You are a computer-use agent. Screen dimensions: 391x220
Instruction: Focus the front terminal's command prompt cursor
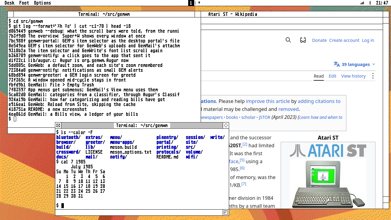click(63, 206)
